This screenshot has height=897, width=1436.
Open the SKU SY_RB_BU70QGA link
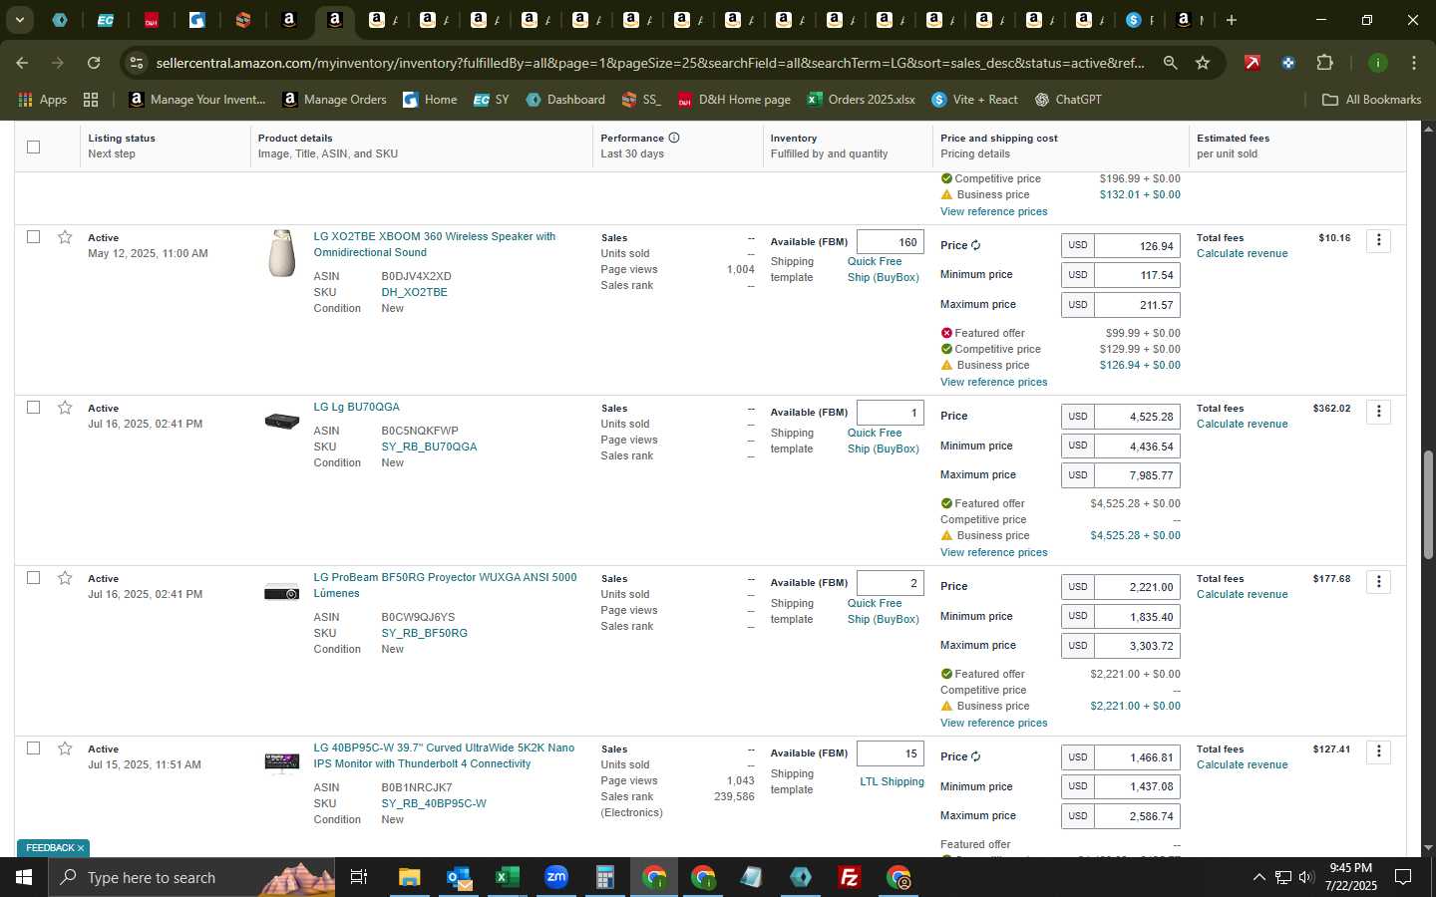pyautogui.click(x=429, y=447)
